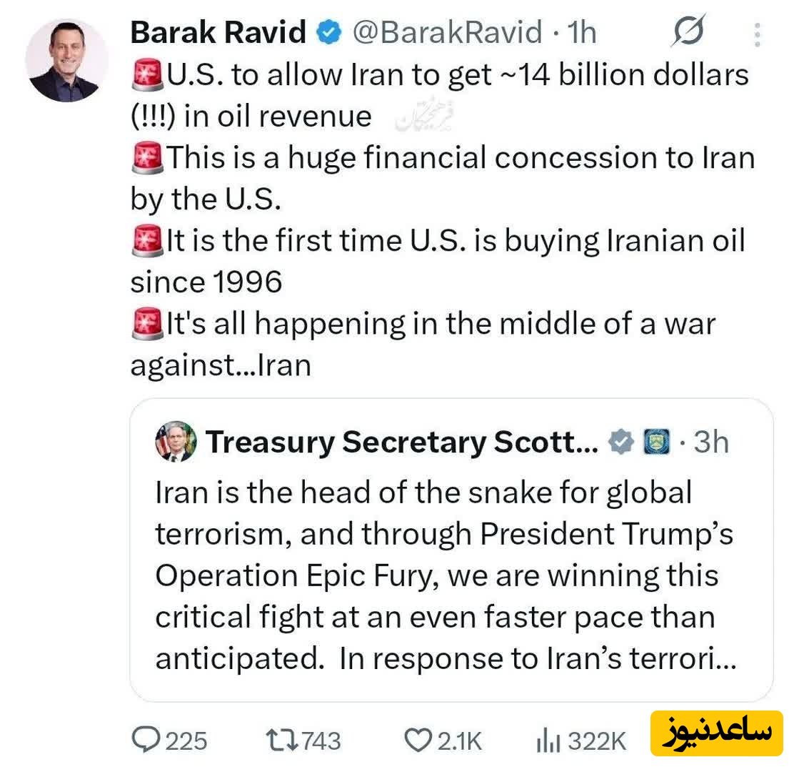
Task: Click the Treasury seal affiliation badge
Action: click(x=657, y=442)
